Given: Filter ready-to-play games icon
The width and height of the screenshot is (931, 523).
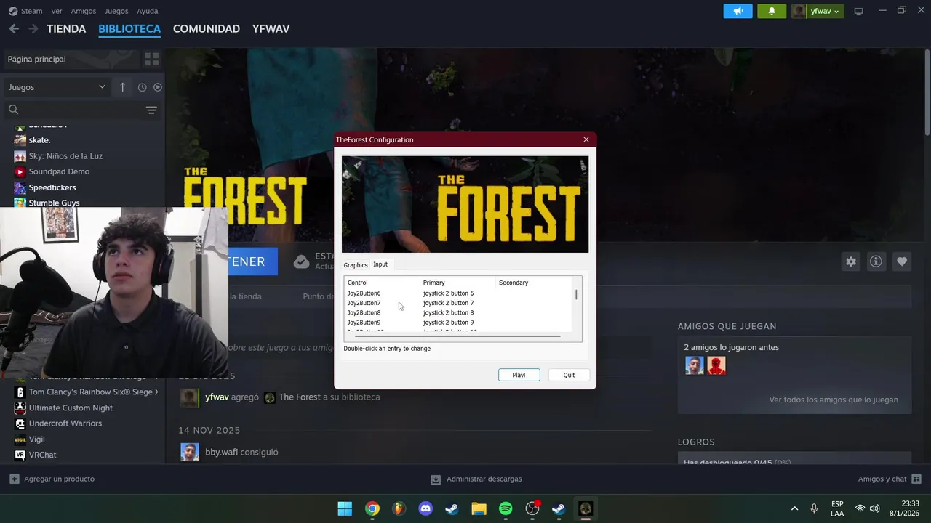Looking at the screenshot, I should (158, 87).
